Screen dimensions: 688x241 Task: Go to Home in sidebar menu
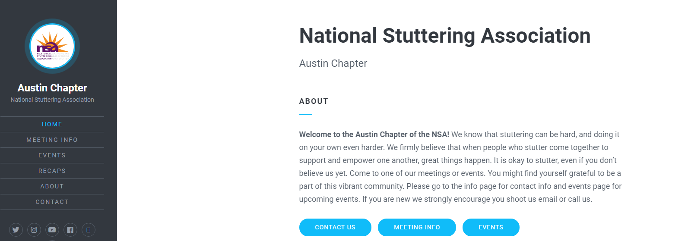52,124
